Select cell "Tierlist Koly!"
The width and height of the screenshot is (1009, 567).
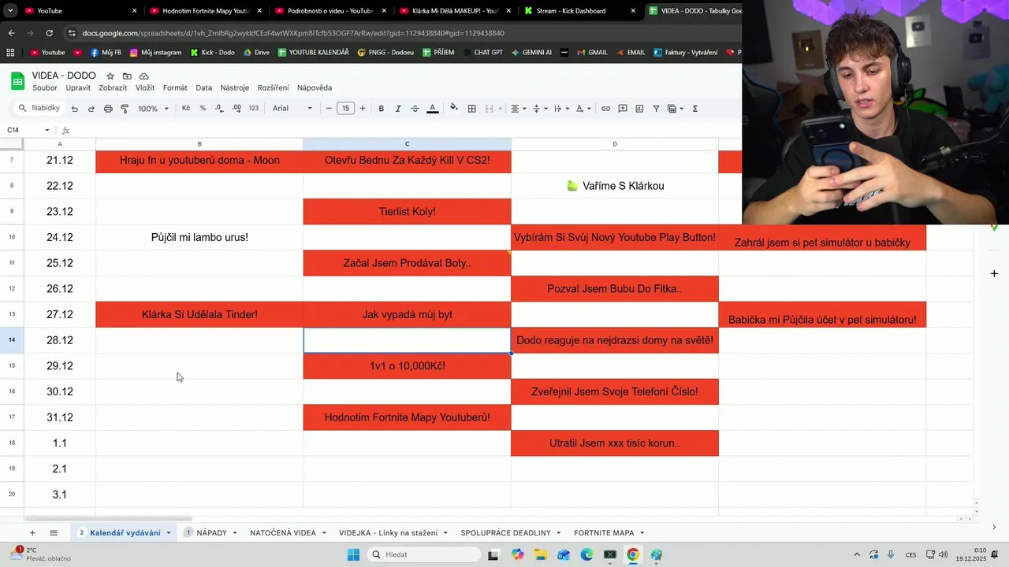point(407,212)
